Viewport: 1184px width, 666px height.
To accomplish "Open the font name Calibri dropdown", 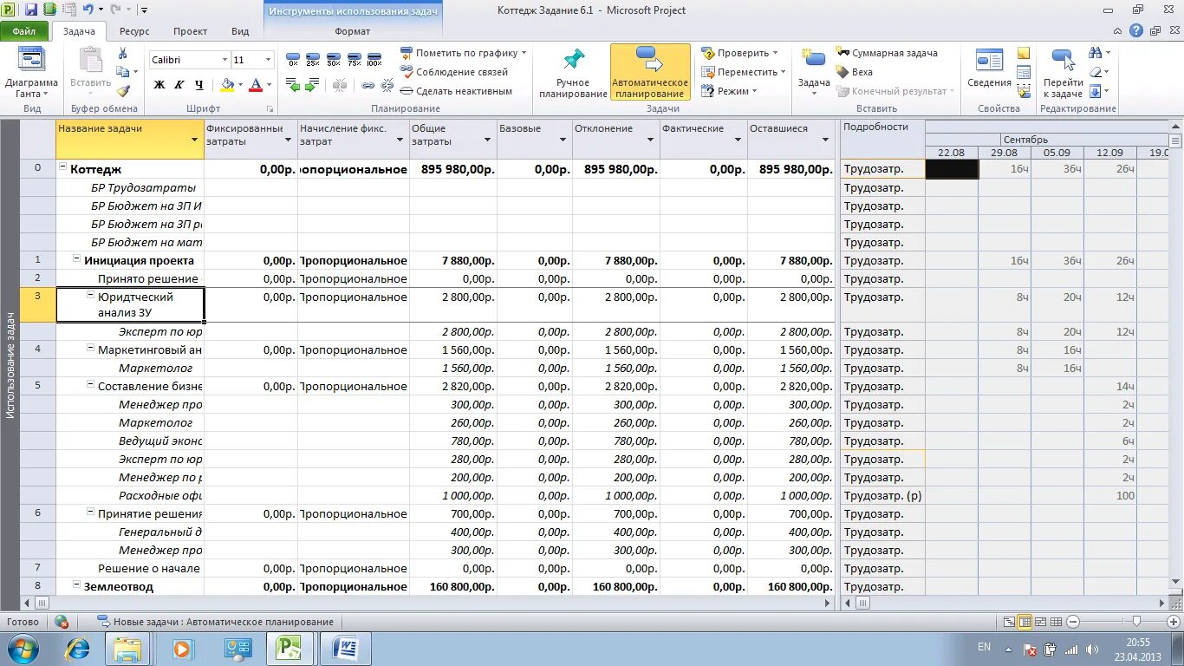I will tap(224, 60).
